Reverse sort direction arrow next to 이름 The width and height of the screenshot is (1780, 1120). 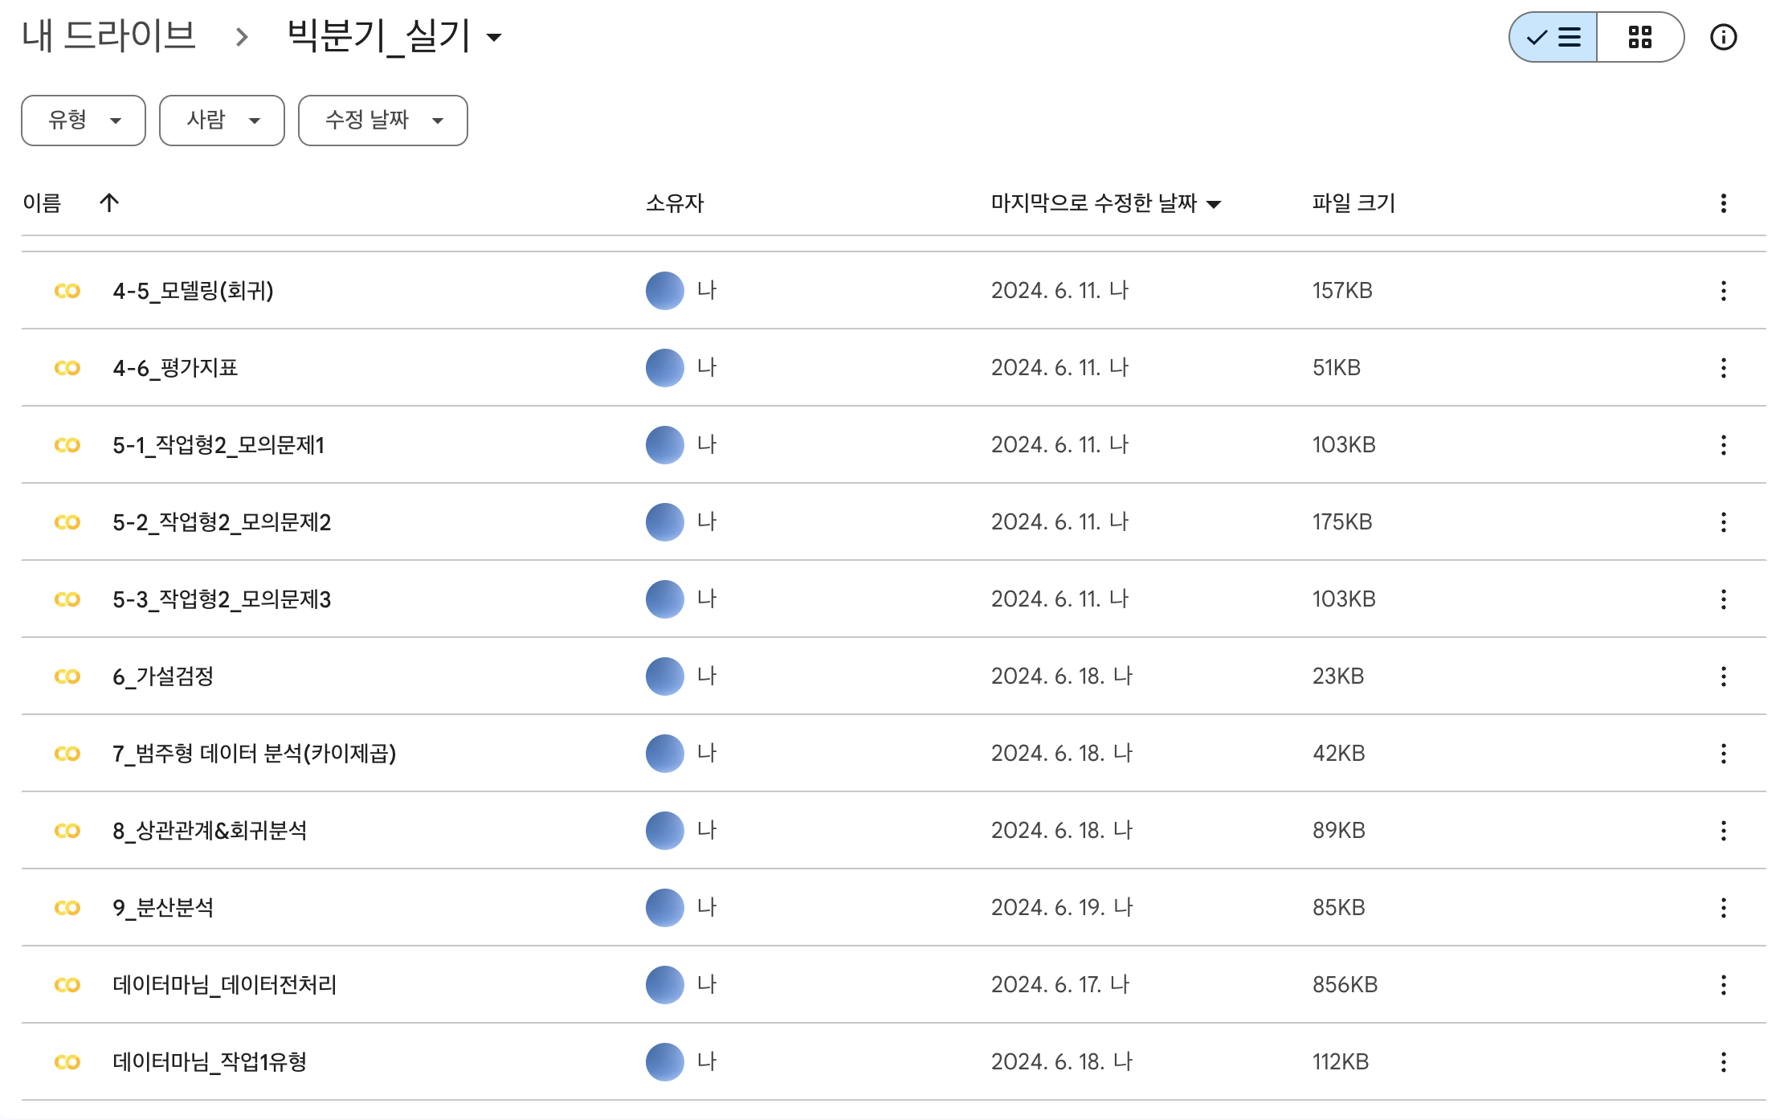click(x=109, y=202)
